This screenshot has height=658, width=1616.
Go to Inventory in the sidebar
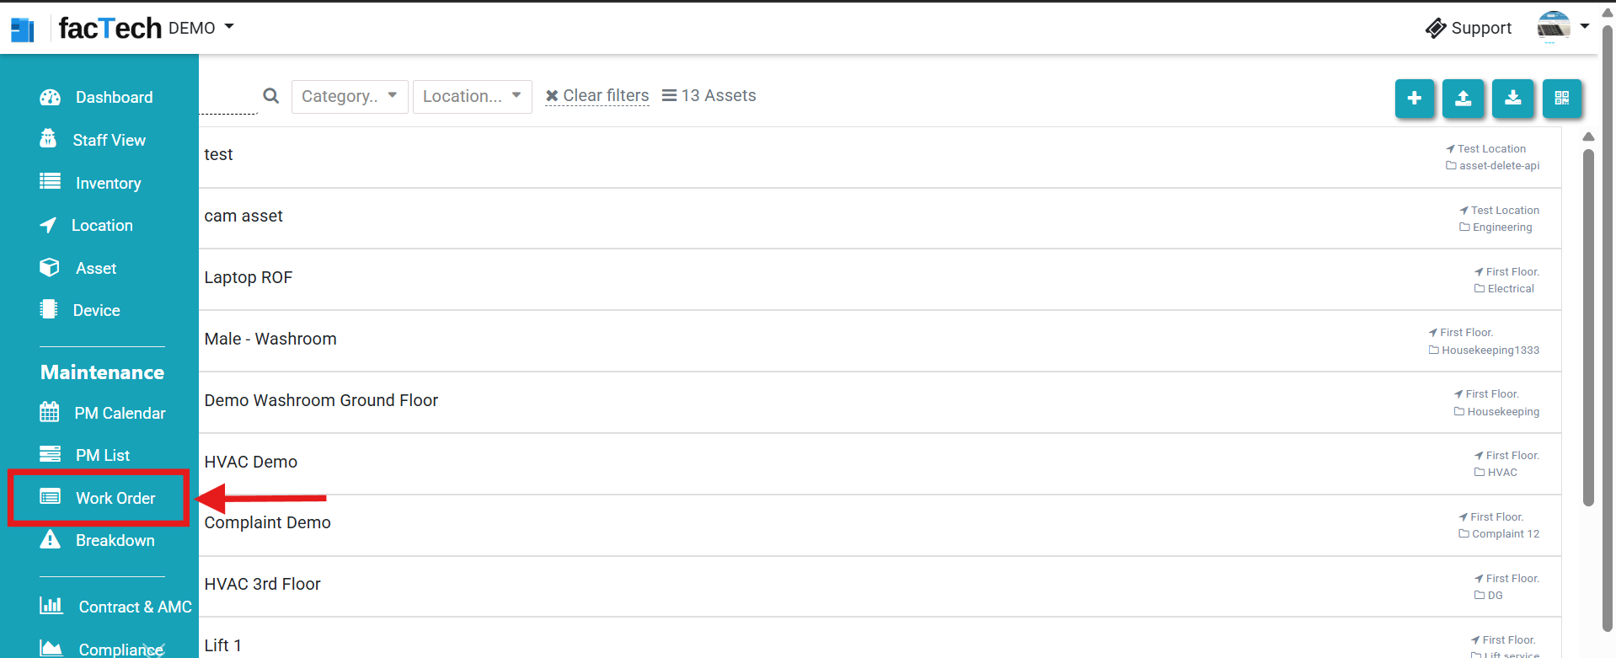pyautogui.click(x=108, y=183)
